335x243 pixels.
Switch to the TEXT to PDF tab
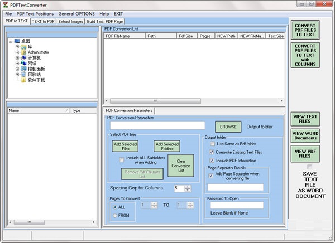[x=44, y=21]
